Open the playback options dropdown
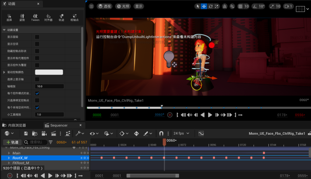 tap(108, 133)
